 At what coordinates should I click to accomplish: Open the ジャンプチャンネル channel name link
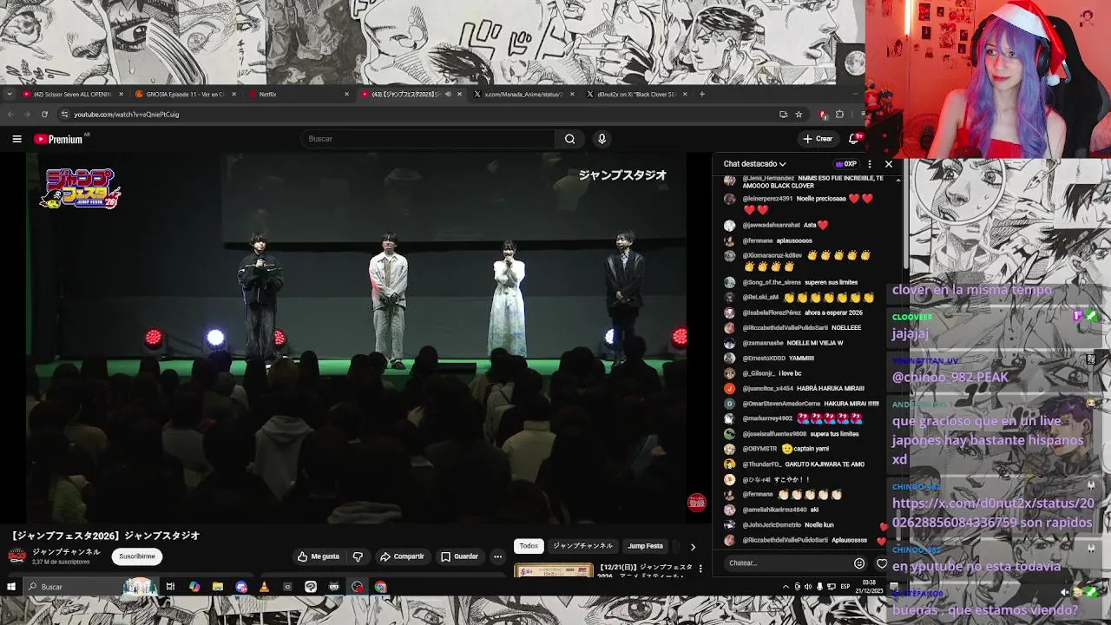click(x=67, y=552)
